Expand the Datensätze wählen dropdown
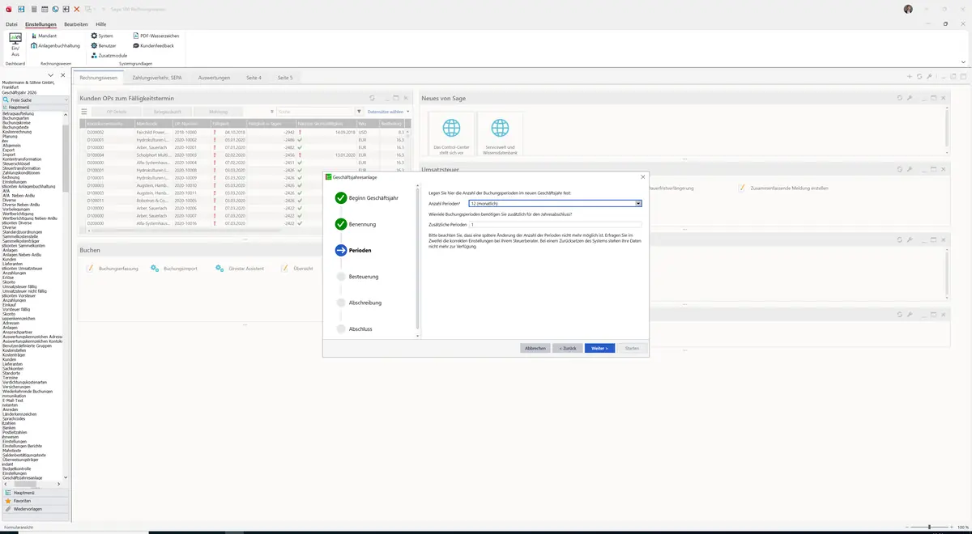 tap(389, 112)
